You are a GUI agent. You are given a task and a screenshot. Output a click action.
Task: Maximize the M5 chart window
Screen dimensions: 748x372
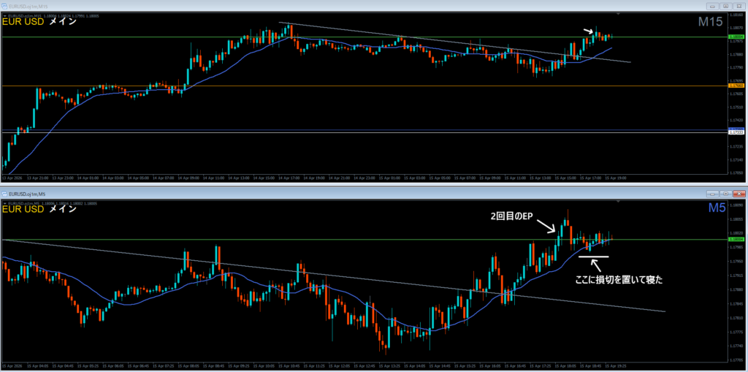coord(725,194)
